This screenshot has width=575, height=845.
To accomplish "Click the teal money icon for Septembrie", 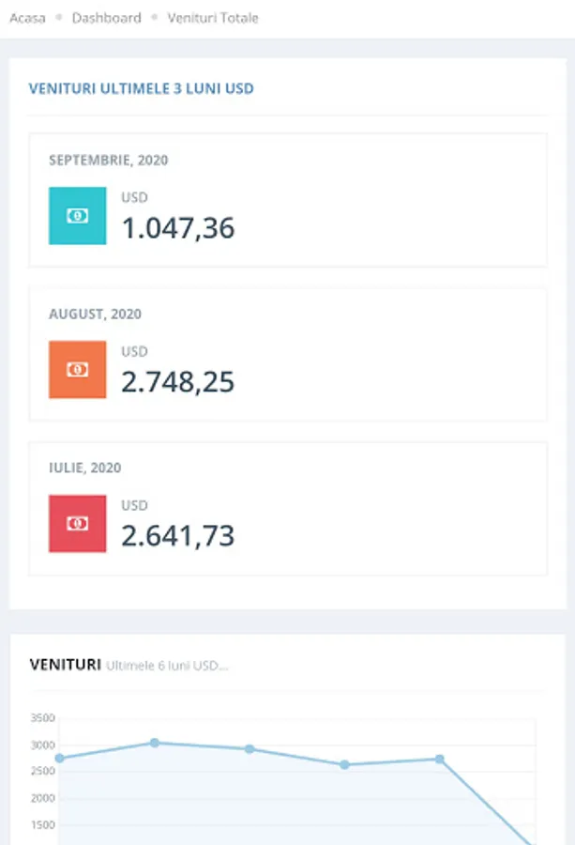I will pyautogui.click(x=77, y=216).
